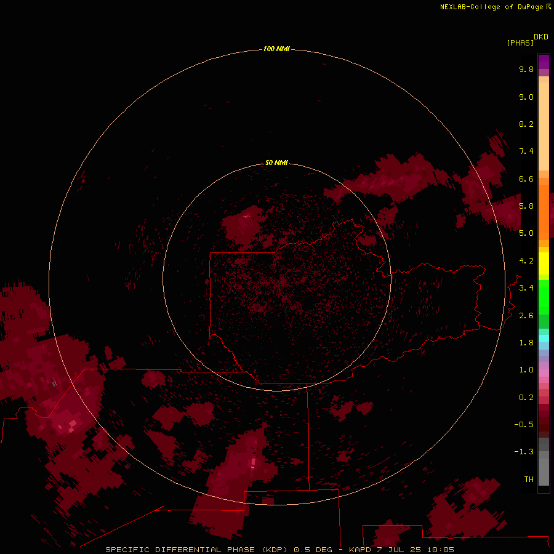Click the KAPD station identifier in caption
This screenshot has width=554, height=554.
click(360, 550)
